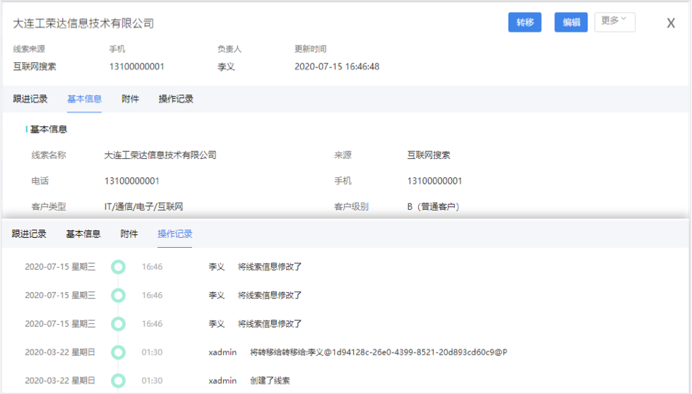Expand the 更多 dropdown menu

614,21
